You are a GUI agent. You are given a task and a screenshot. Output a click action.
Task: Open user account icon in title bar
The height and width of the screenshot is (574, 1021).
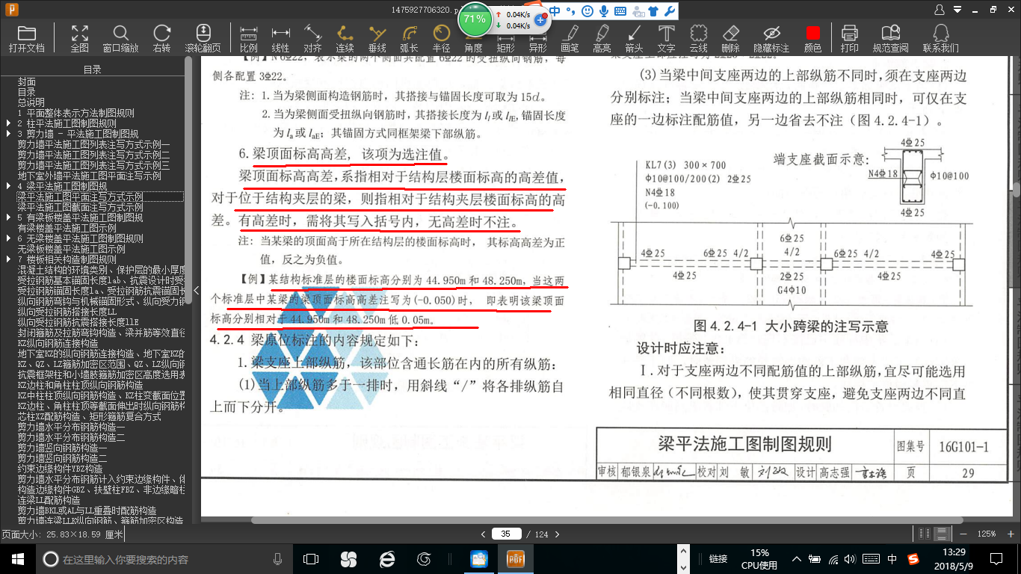tap(940, 10)
